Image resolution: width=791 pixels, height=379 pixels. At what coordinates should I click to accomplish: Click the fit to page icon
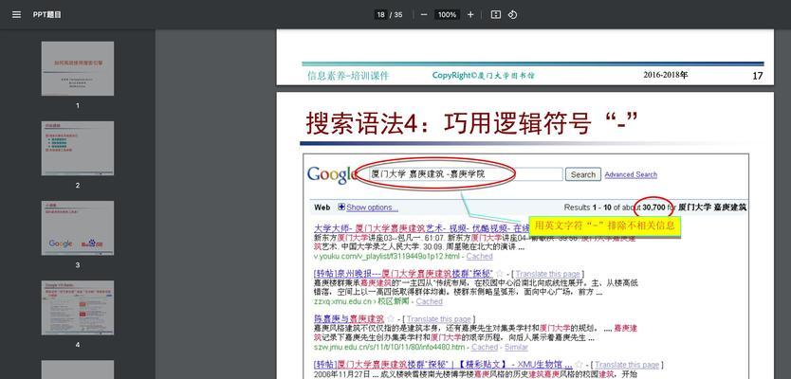click(496, 14)
